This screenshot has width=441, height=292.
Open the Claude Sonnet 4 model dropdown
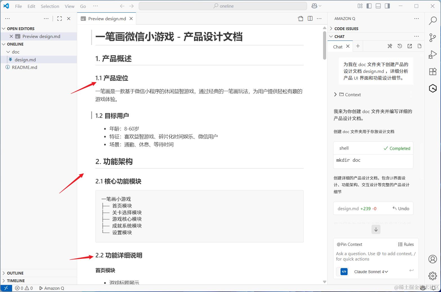pyautogui.click(x=371, y=272)
